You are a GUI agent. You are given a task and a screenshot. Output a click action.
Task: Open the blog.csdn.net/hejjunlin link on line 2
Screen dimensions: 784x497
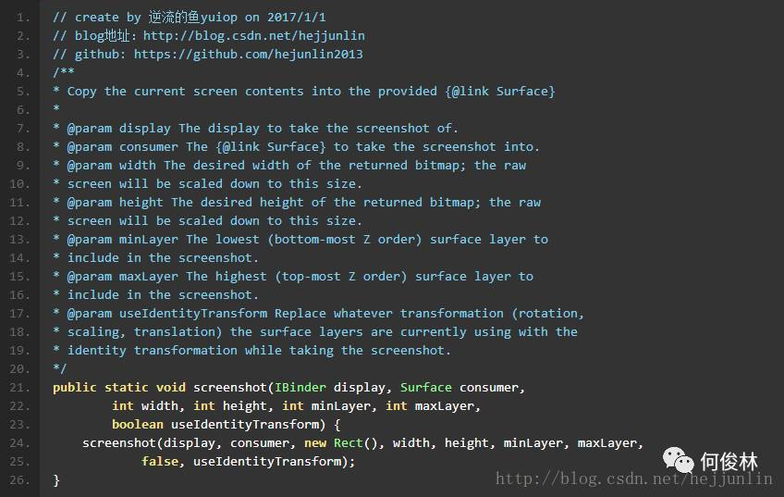coord(254,36)
